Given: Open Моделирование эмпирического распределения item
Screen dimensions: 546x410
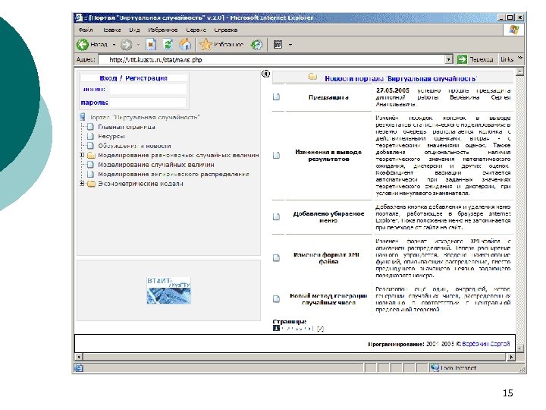Looking at the screenshot, I should coord(174,174).
